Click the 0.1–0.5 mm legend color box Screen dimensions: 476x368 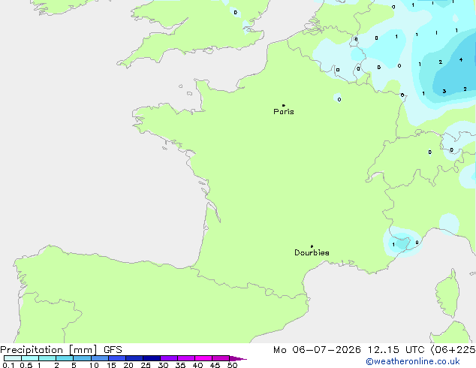[13, 358]
